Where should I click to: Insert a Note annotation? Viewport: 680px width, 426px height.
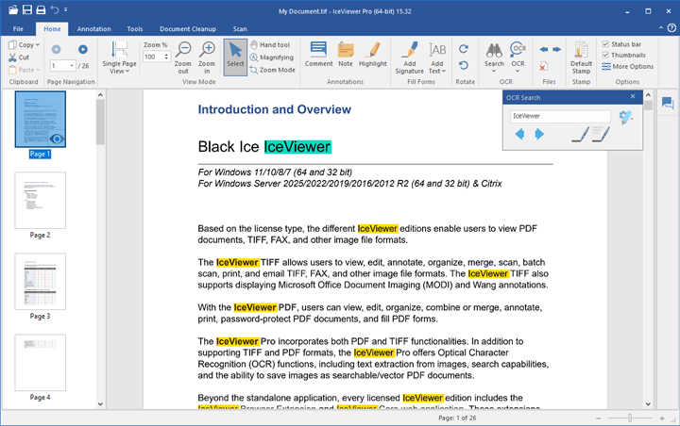pyautogui.click(x=346, y=54)
